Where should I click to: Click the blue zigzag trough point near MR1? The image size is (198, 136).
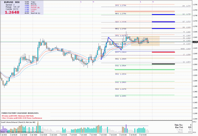pyautogui.click(x=121, y=49)
